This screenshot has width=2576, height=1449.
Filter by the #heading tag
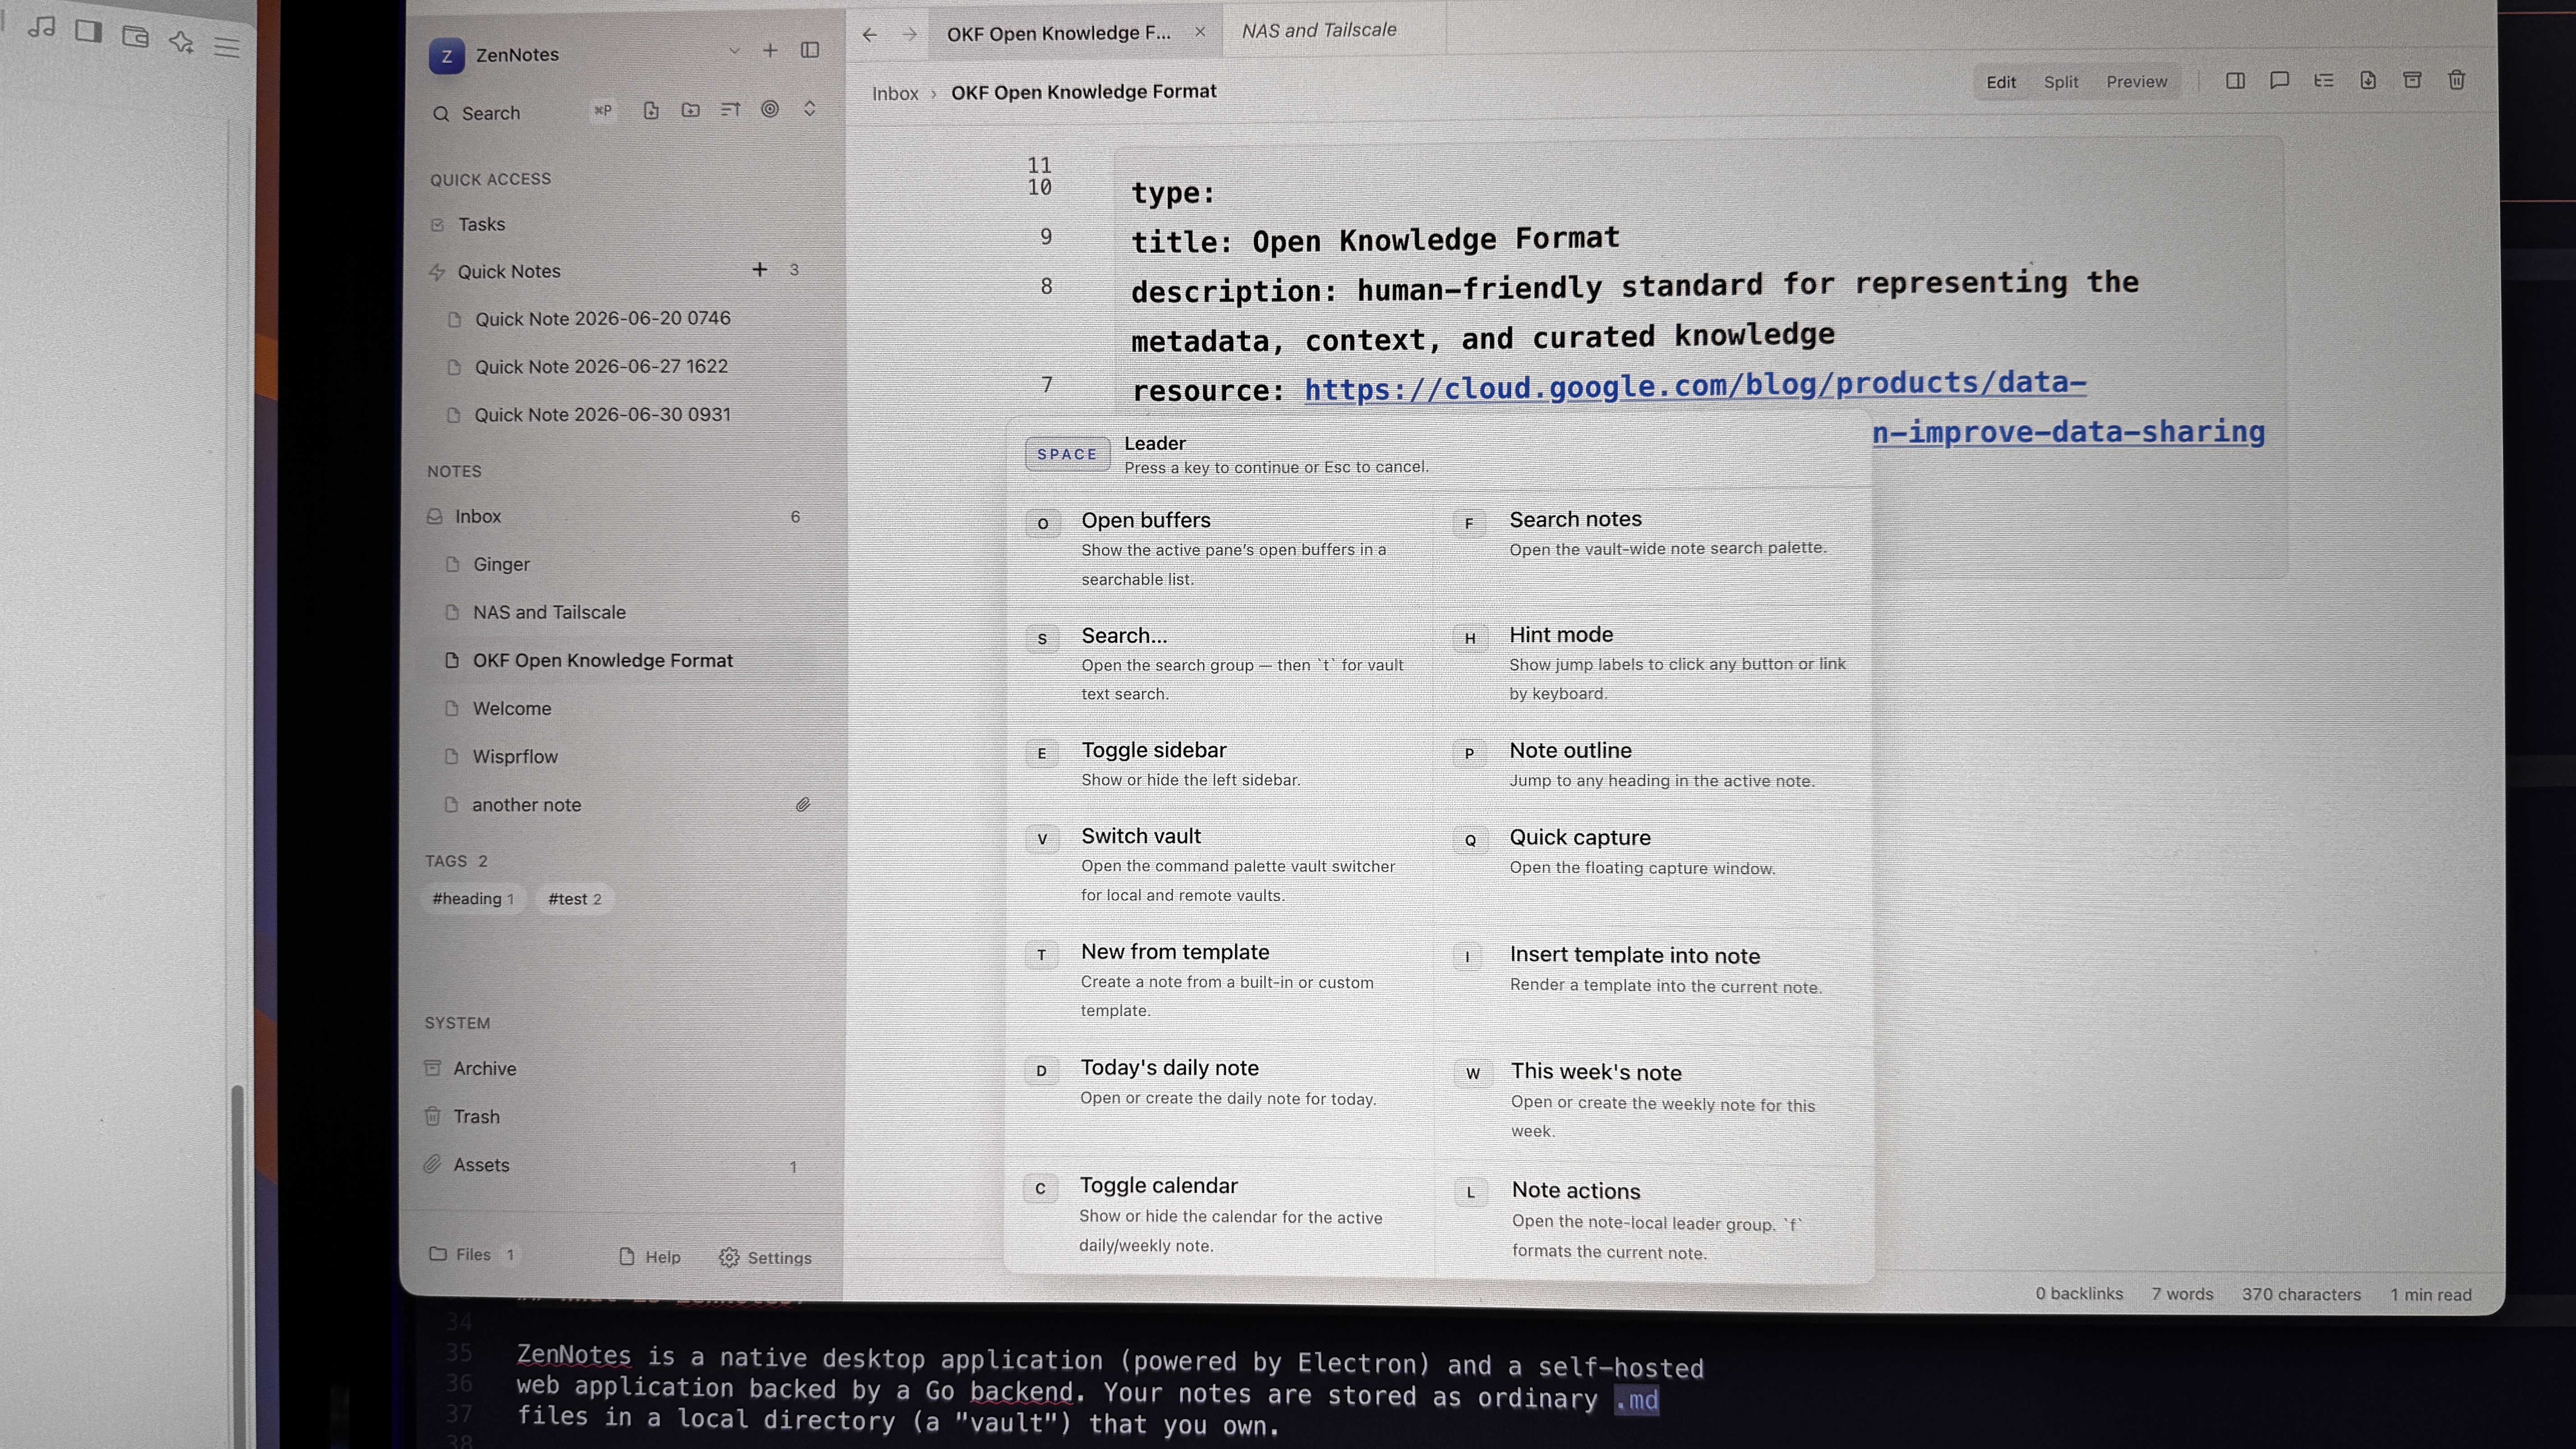pyautogui.click(x=473, y=899)
